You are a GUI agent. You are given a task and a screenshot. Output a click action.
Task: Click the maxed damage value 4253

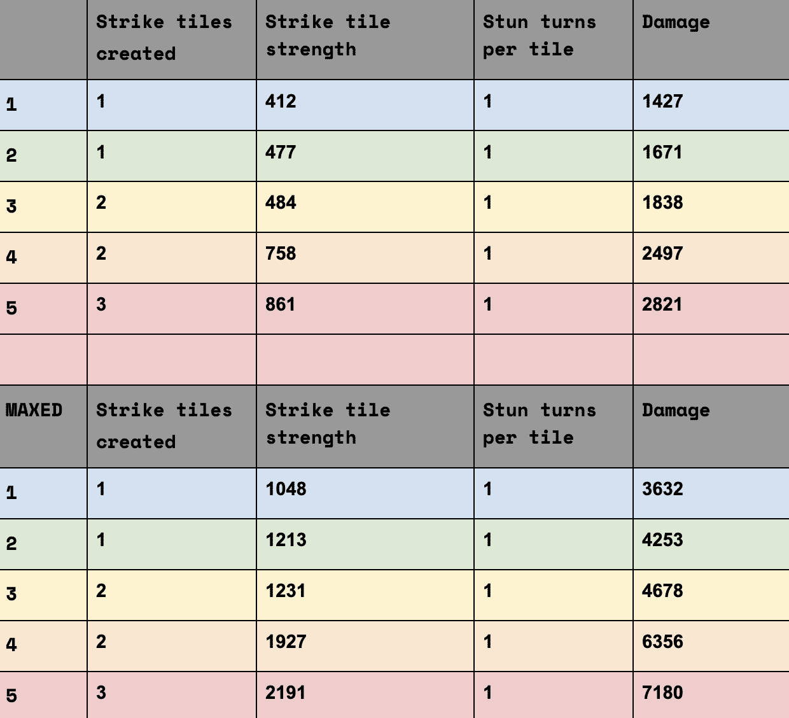(x=711, y=544)
